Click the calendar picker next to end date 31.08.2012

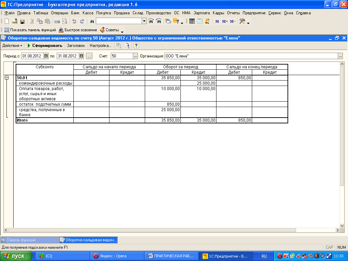[82, 56]
